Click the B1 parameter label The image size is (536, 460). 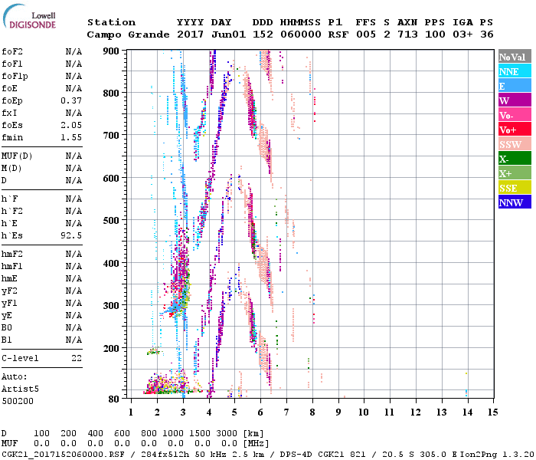click(x=6, y=340)
